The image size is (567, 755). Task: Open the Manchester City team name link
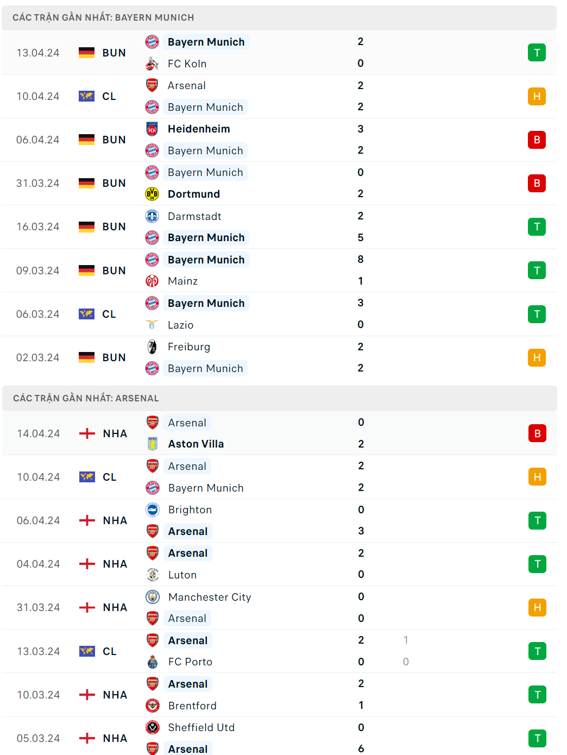pyautogui.click(x=210, y=597)
